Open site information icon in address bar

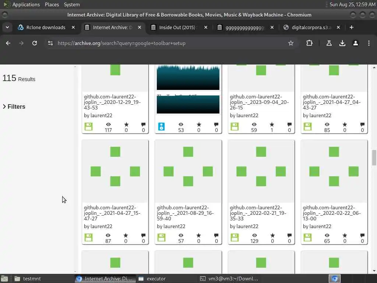[x=50, y=43]
